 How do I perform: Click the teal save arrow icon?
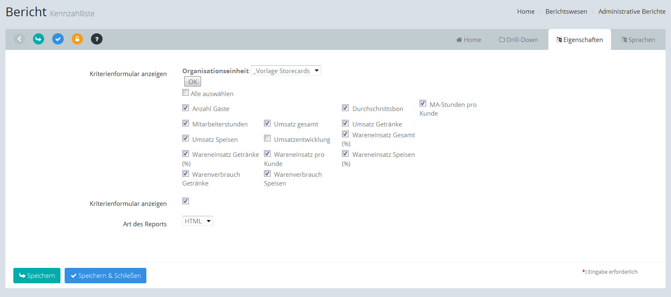38,39
